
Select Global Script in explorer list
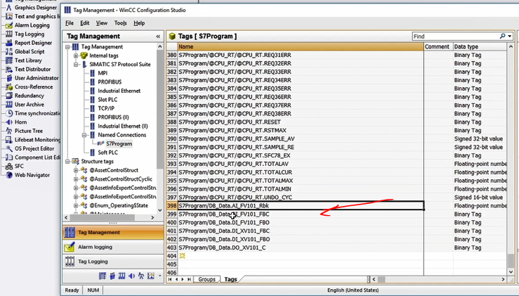(x=29, y=51)
